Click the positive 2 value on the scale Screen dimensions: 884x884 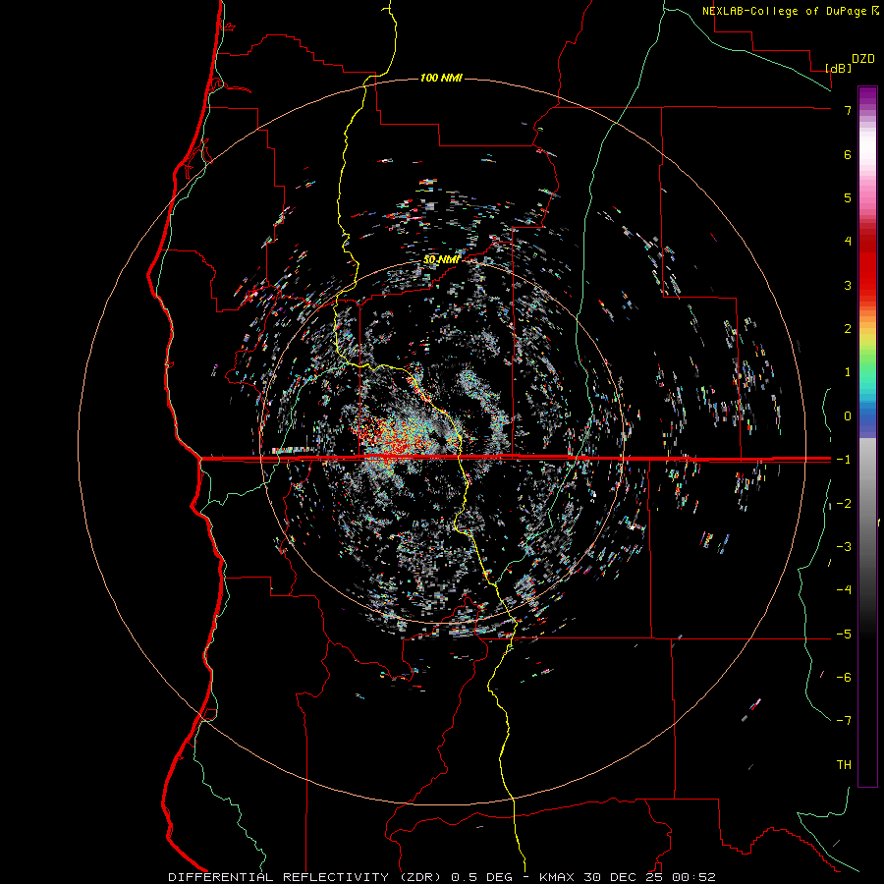[848, 329]
